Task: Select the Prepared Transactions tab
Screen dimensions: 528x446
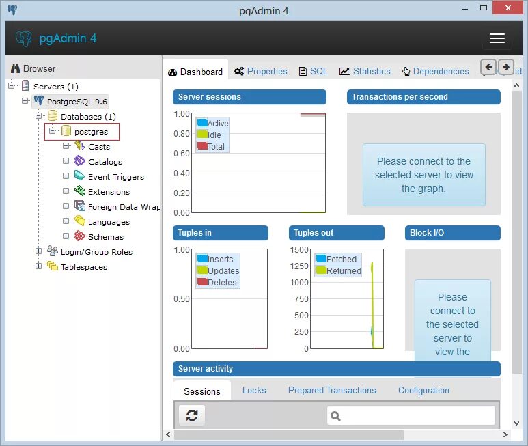Action: click(332, 391)
